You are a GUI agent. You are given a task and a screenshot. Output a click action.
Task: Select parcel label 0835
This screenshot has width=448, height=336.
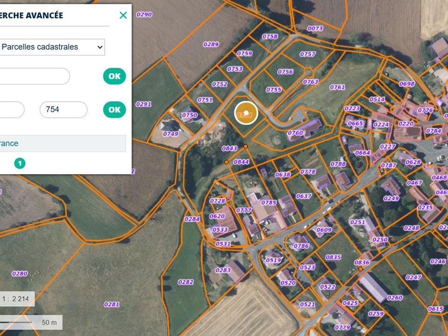point(333,258)
